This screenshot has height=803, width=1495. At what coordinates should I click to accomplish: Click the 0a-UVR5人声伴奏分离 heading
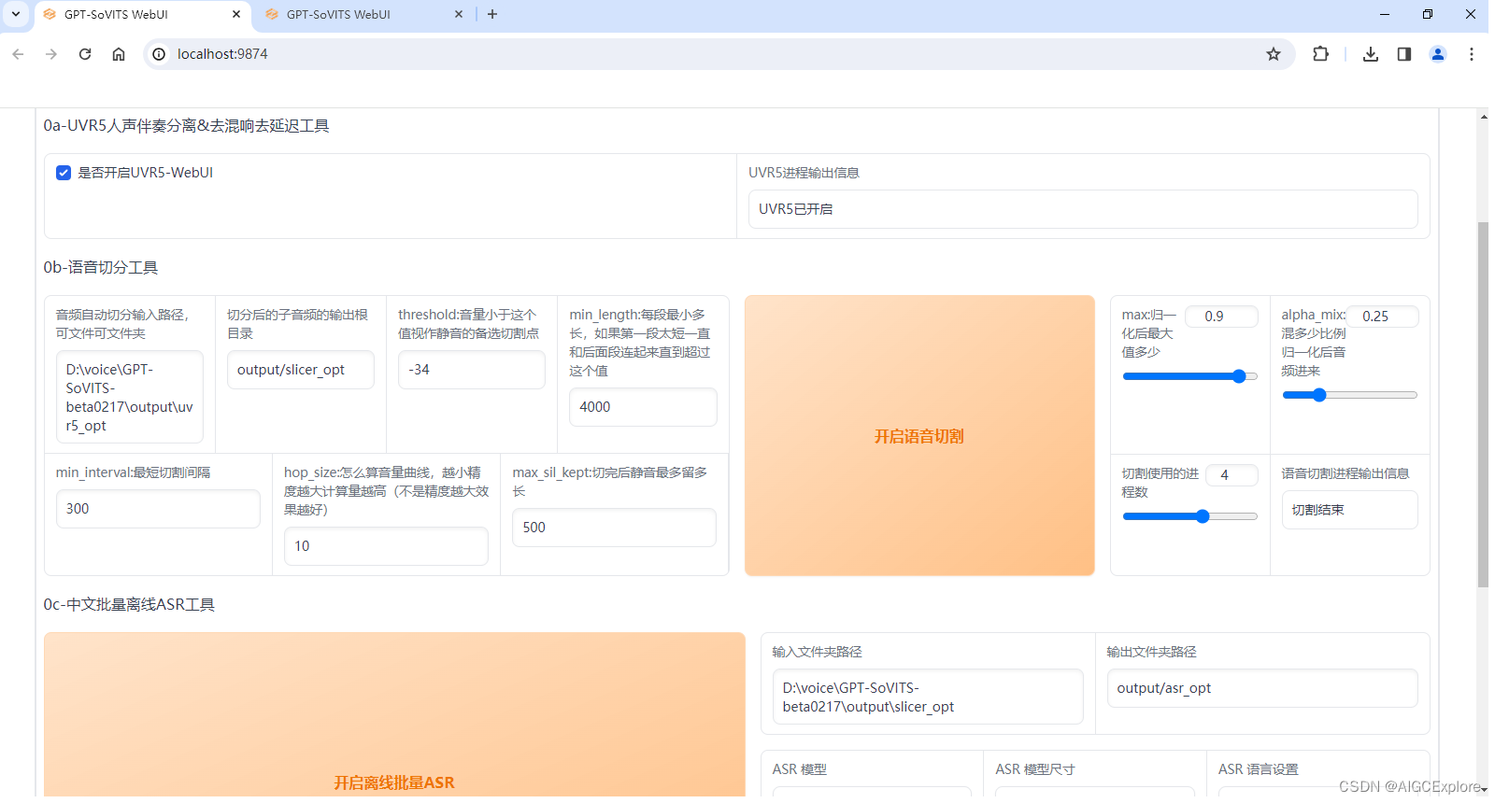[186, 126]
